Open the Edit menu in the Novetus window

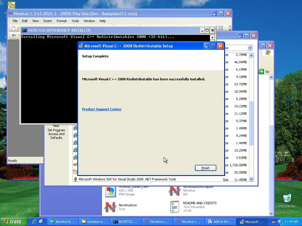(25, 21)
